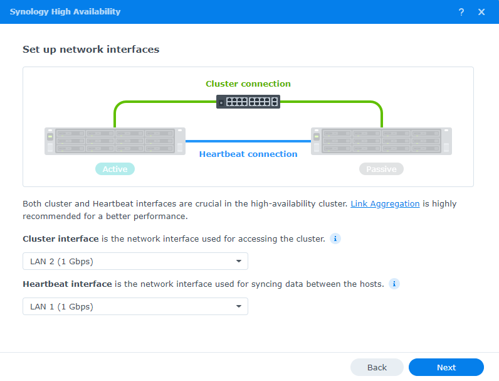Screen dimensions: 499x381
Task: Close the Synology High Availability wizard
Action: click(481, 12)
